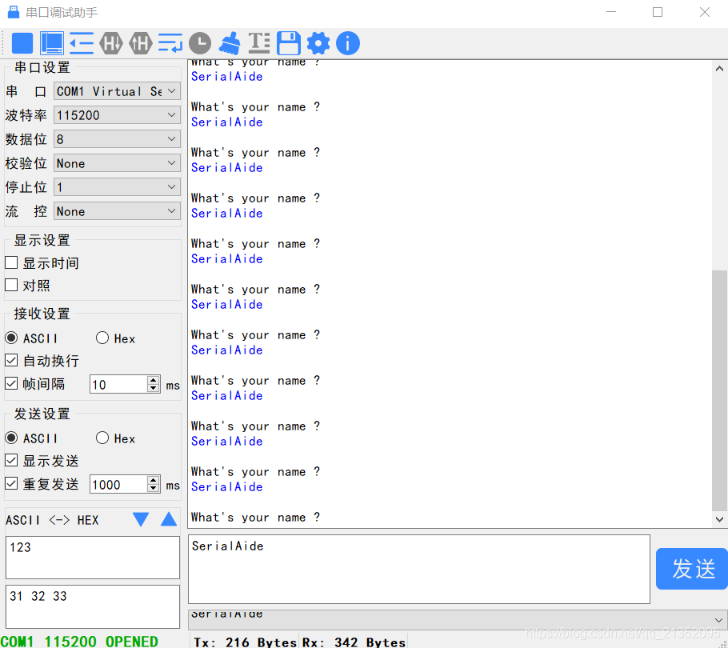Viewport: 728px width, 648px height.
Task: Click the collapse sidebar indent icon
Action: click(x=82, y=44)
